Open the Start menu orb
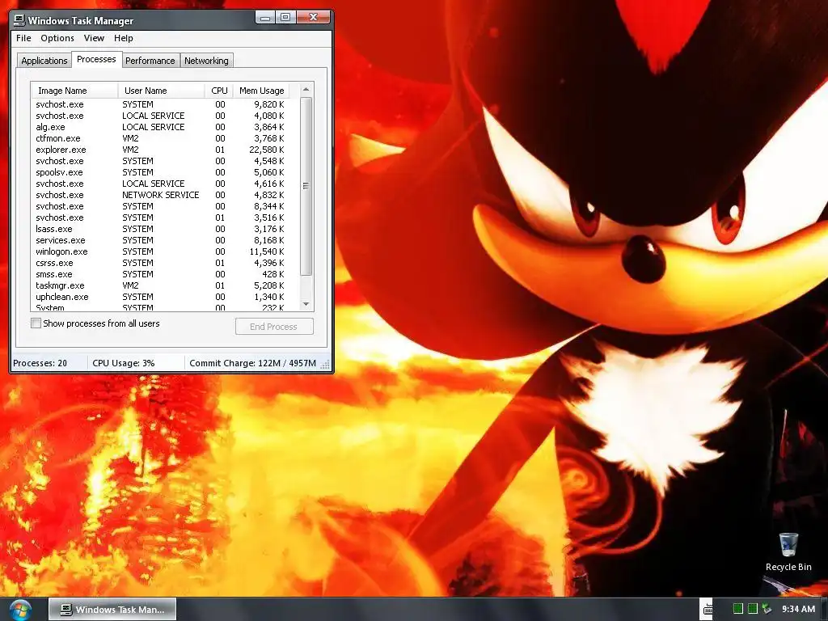This screenshot has height=621, width=828. pyautogui.click(x=19, y=610)
